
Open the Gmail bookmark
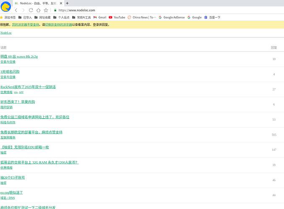pyautogui.click(x=100, y=17)
